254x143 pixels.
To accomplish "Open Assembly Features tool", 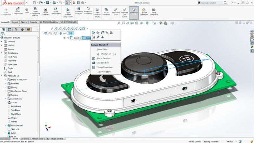I will click(x=79, y=11).
